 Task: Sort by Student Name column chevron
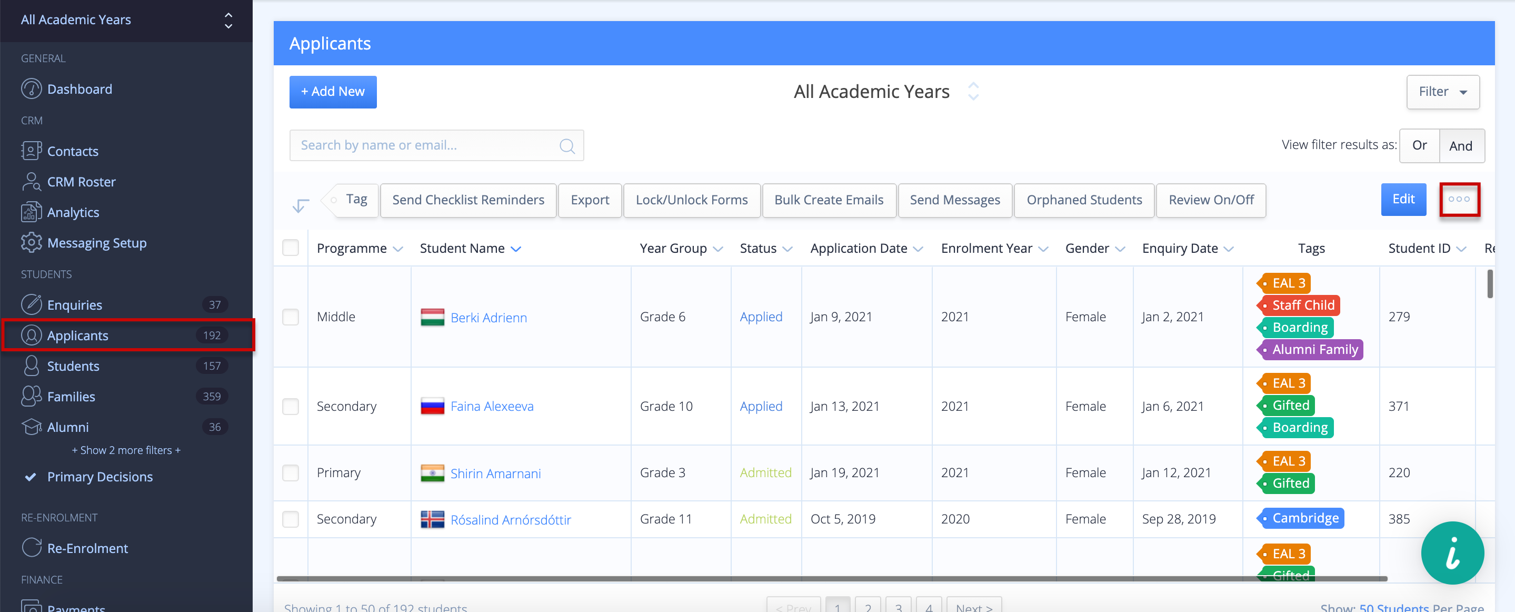[516, 249]
